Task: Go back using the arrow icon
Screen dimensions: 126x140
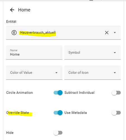Action: tap(12, 10)
